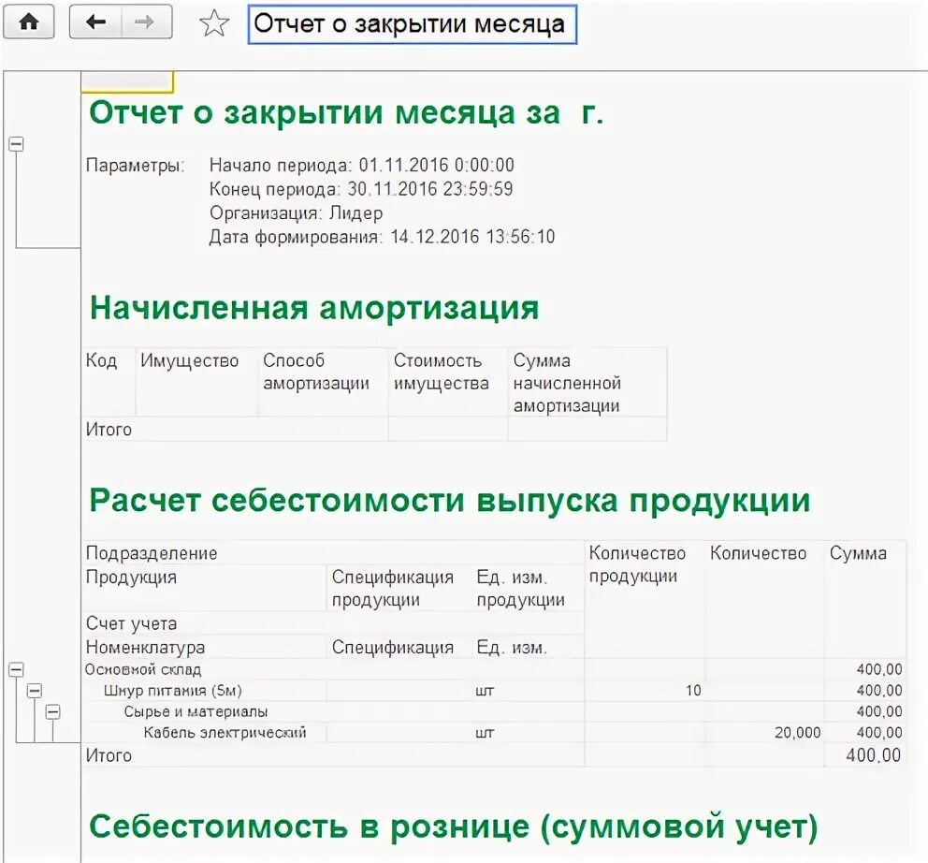Screen dimensions: 928x863
Task: Navigate back with the left arrow
Action: click(x=95, y=22)
